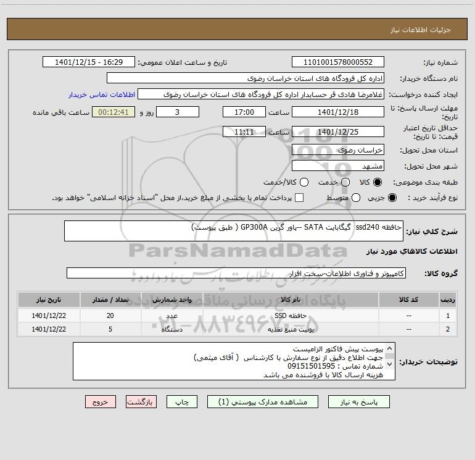Click the خروج exit button
The image size is (475, 460).
(x=101, y=402)
